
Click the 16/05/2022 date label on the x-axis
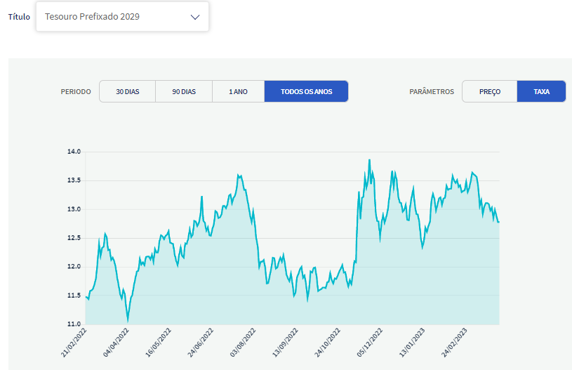point(159,343)
